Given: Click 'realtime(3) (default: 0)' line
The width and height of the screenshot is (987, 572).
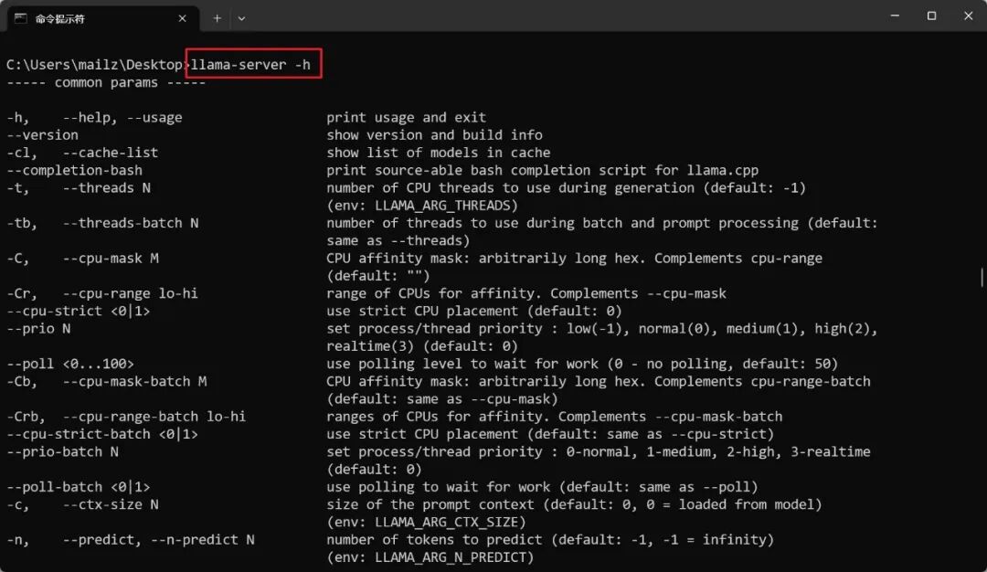Looking at the screenshot, I should [422, 346].
